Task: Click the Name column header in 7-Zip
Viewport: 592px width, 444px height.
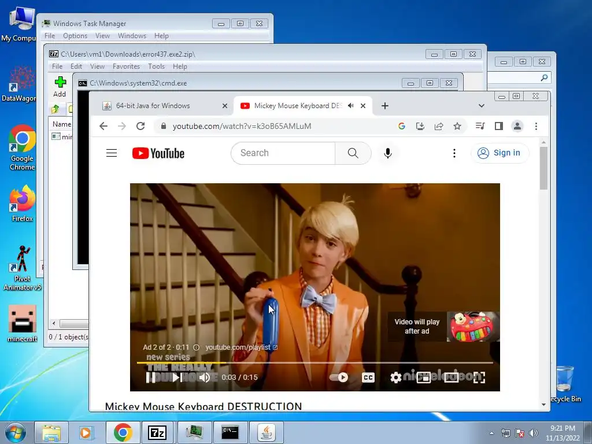Action: click(61, 124)
